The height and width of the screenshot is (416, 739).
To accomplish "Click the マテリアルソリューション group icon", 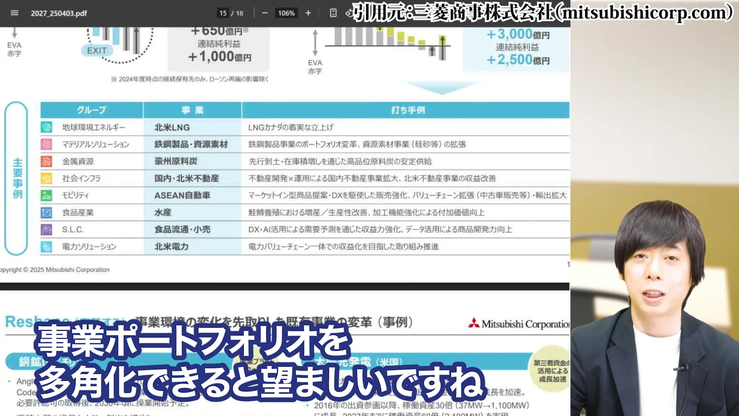I will point(46,144).
